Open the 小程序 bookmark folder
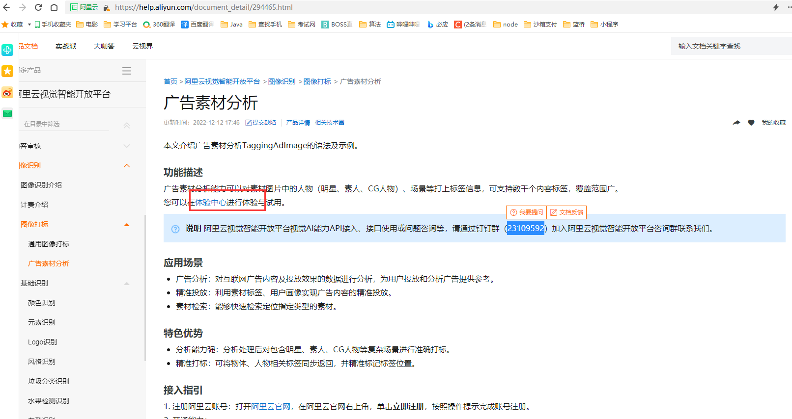Image resolution: width=792 pixels, height=419 pixels. [604, 24]
